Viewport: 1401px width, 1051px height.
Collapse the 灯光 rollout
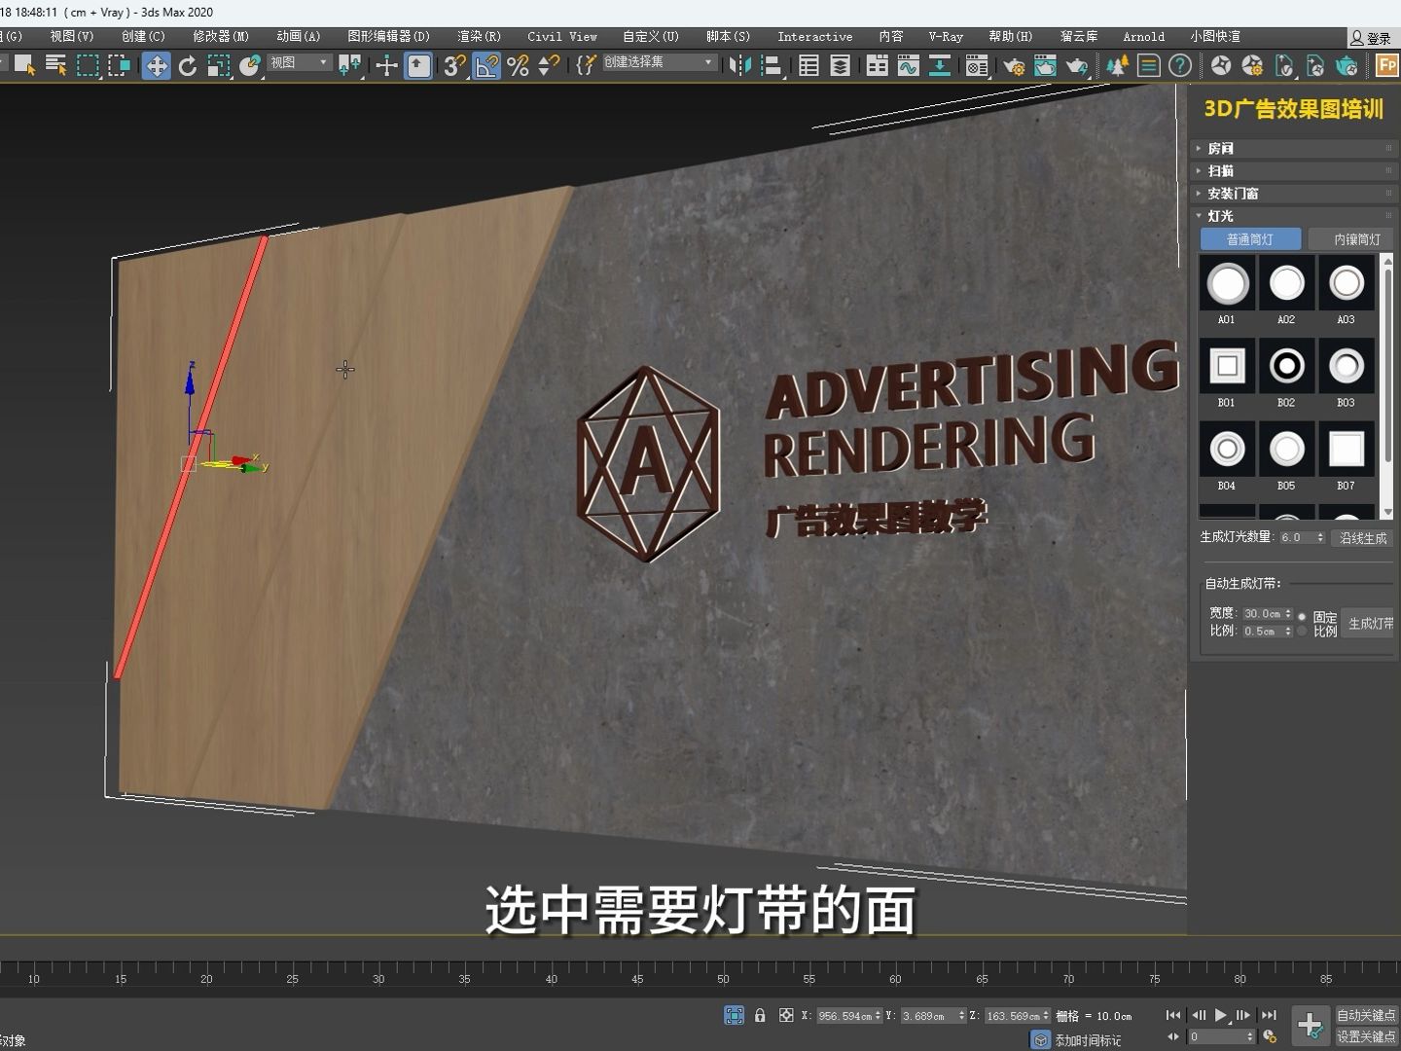point(1295,215)
